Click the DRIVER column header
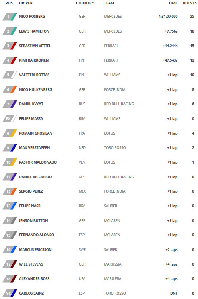 click(x=26, y=3)
